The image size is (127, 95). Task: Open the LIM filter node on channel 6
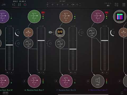pyautogui.click(x=28, y=43)
